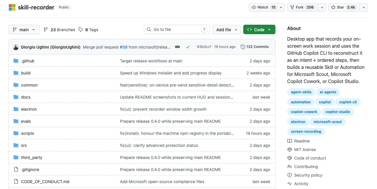Select the copilot topic tag
Screen dimensions: 377x189
tap(325, 102)
